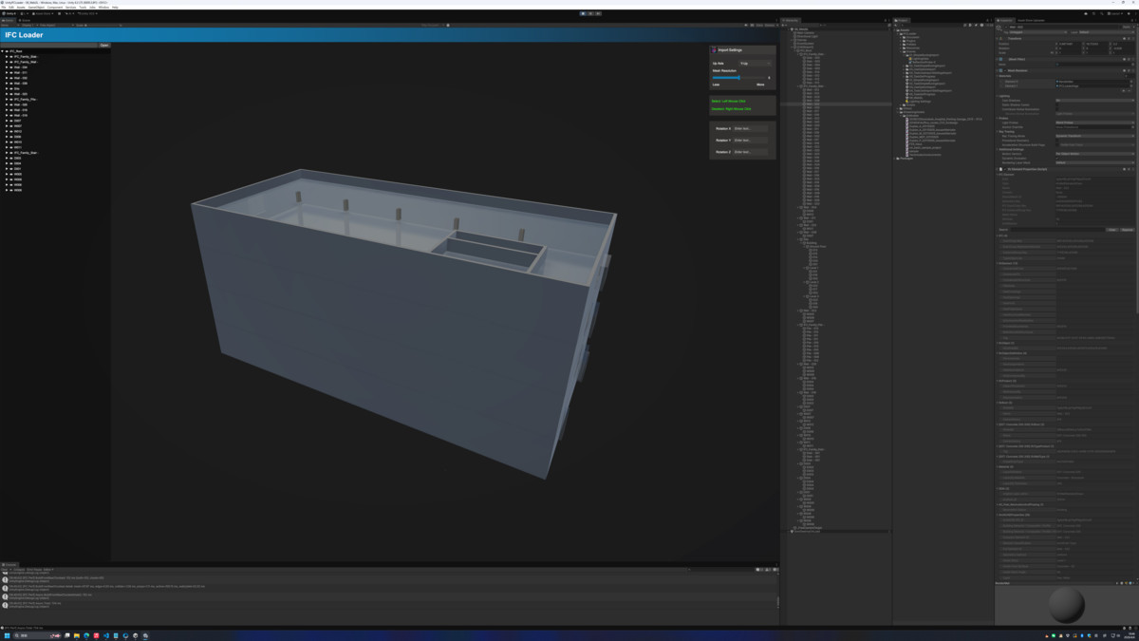Screen dimensions: 1139x641
Task: Adjust the Mesh Resolution slider
Action: 740,78
